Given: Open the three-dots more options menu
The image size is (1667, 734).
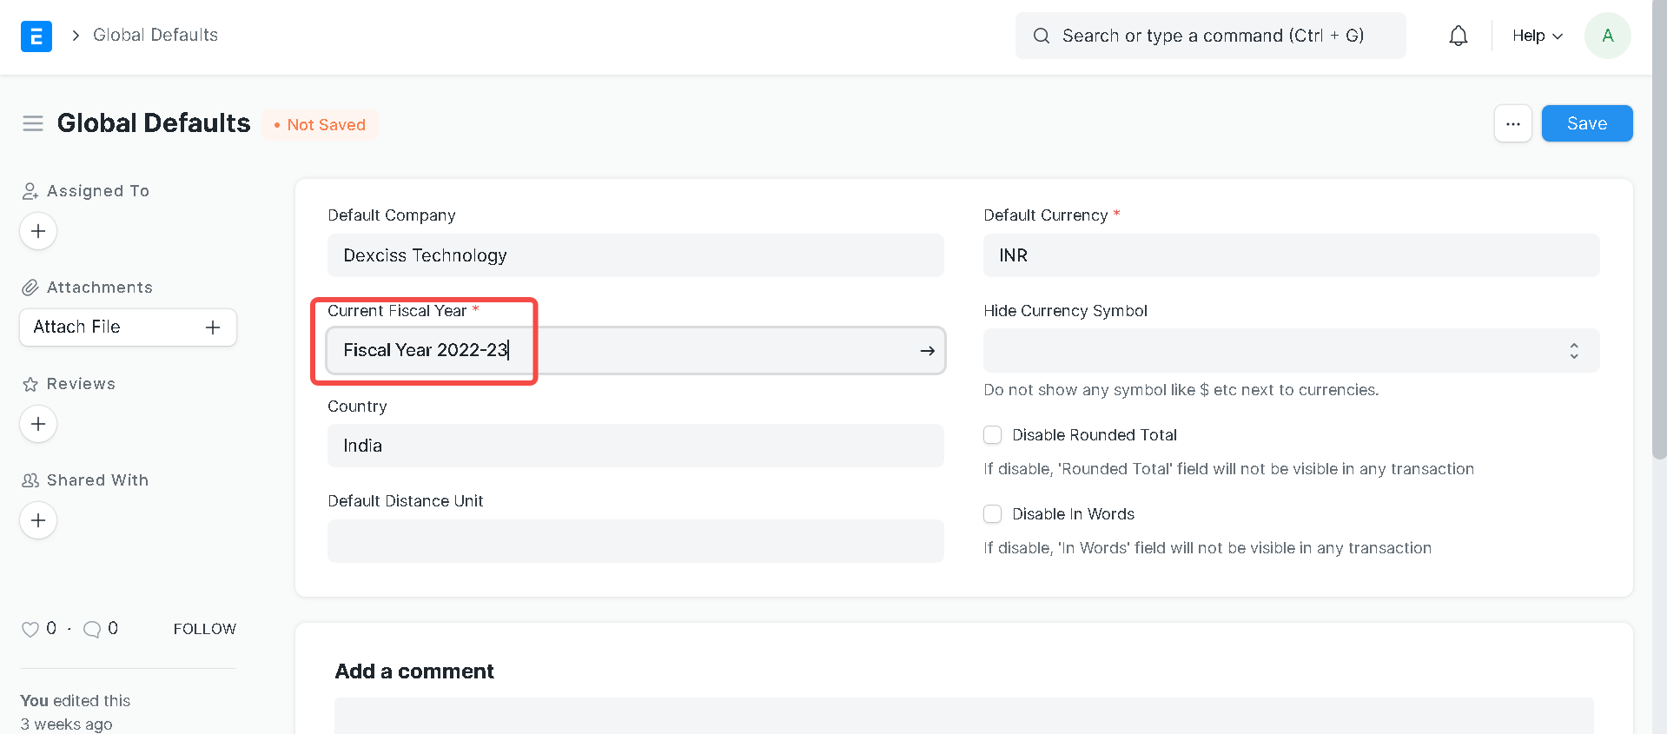Looking at the screenshot, I should click(1512, 123).
